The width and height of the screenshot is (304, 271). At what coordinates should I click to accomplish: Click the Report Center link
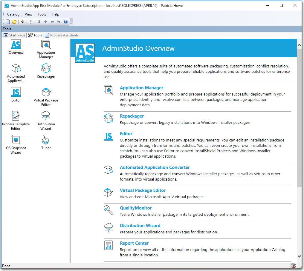(134, 243)
